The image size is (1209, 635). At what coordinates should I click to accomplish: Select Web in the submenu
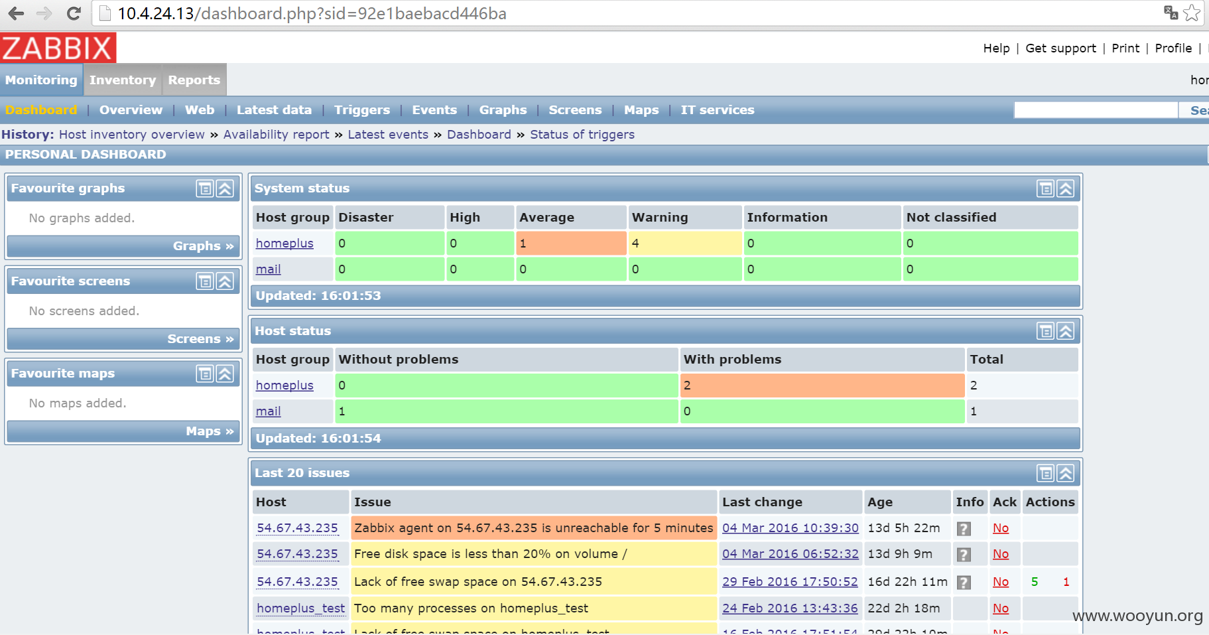pyautogui.click(x=200, y=110)
